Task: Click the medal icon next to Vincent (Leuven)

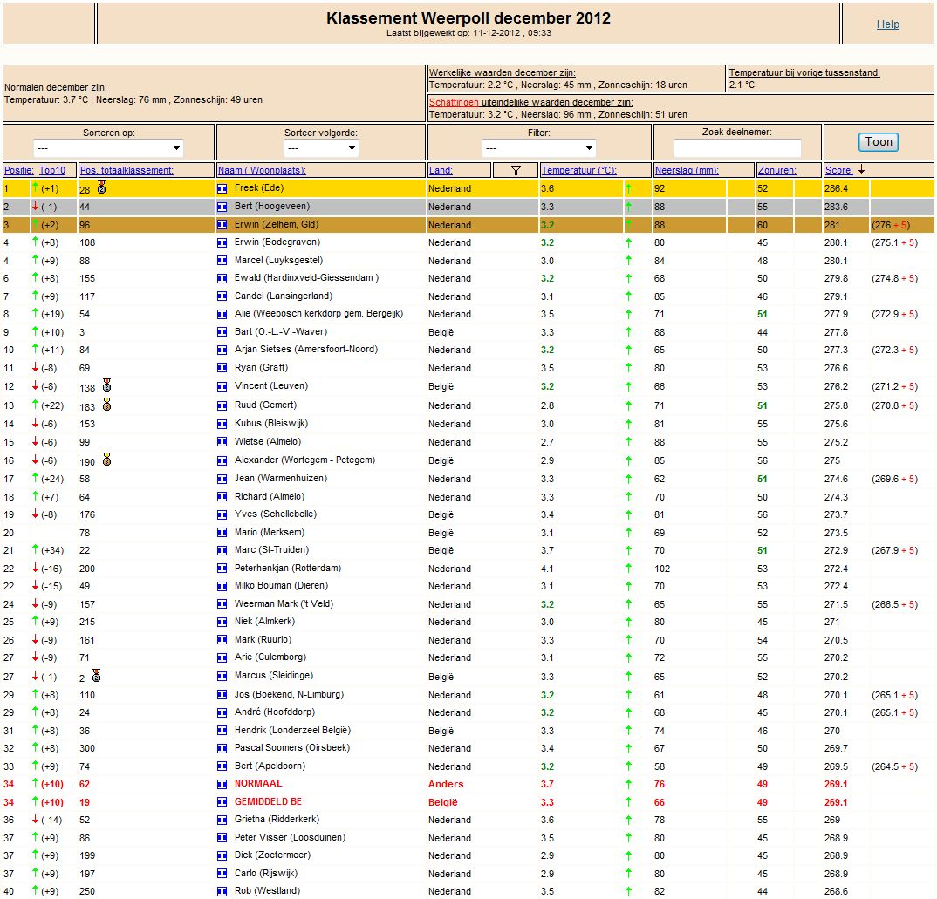Action: pyautogui.click(x=106, y=385)
